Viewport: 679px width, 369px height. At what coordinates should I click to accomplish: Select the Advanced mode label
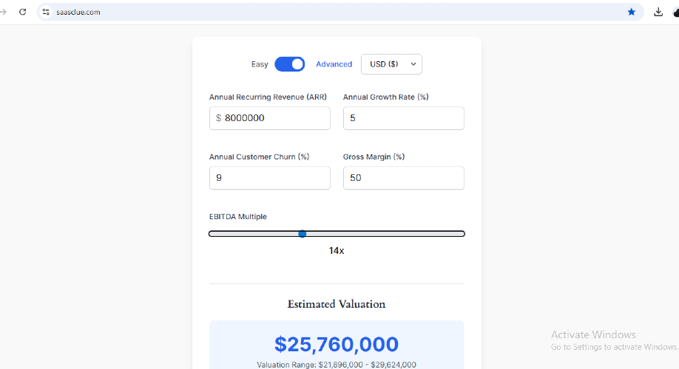pos(334,64)
